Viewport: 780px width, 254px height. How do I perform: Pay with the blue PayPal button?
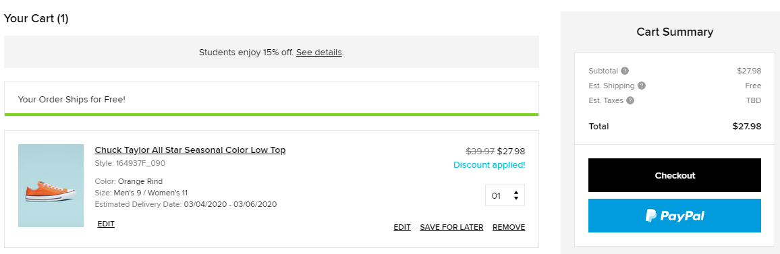click(675, 216)
